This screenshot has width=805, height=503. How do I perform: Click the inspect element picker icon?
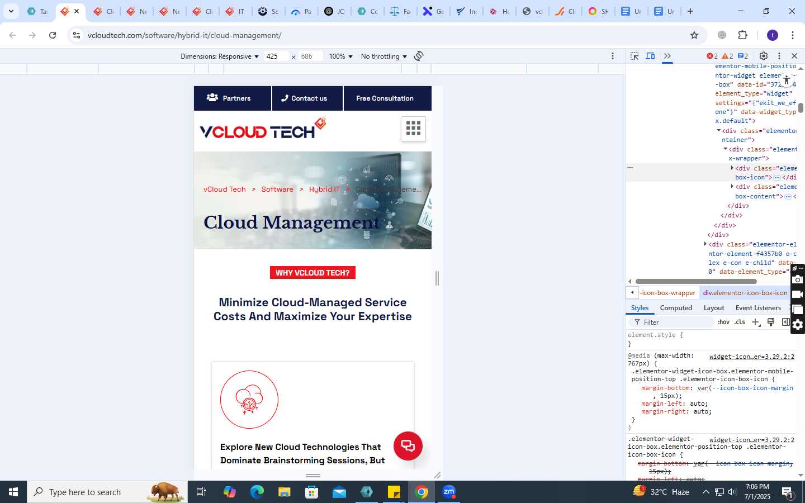(634, 56)
